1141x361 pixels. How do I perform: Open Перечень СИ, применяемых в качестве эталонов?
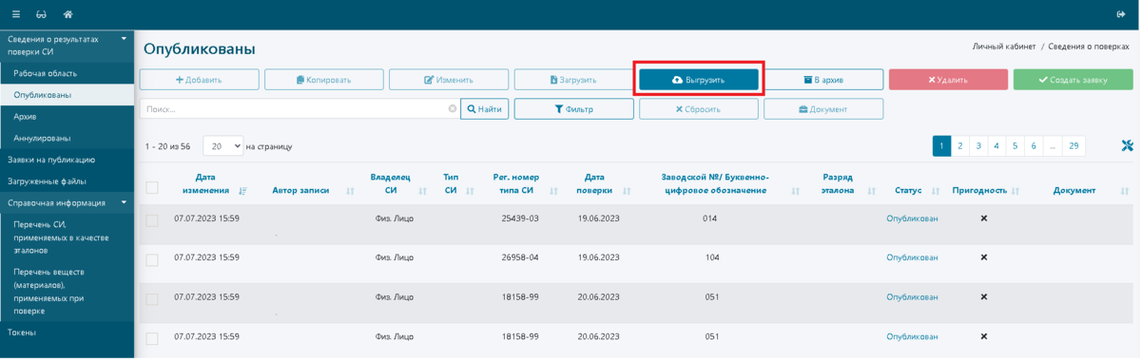click(68, 237)
